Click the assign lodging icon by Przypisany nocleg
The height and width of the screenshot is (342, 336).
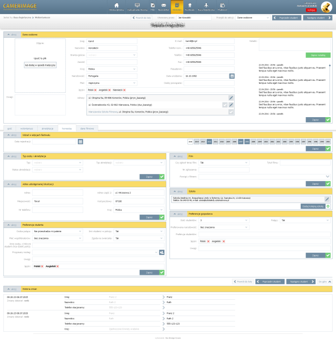coord(162,253)
